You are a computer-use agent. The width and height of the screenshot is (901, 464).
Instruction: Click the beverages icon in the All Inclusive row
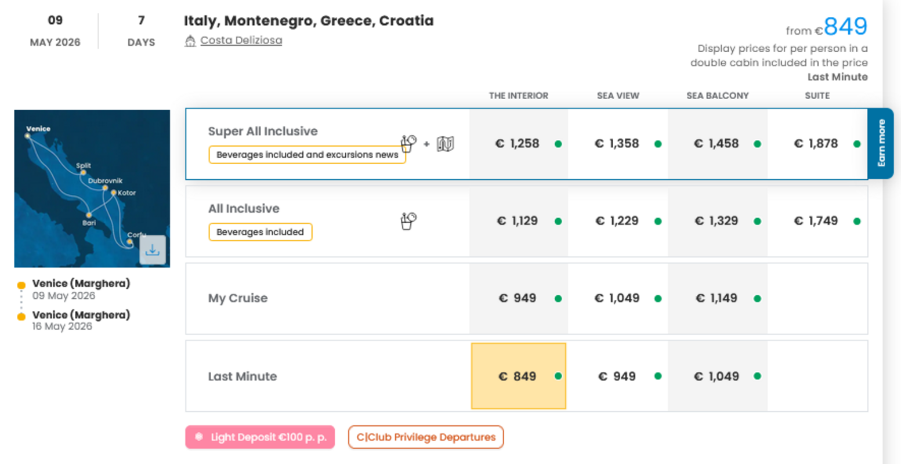(408, 222)
